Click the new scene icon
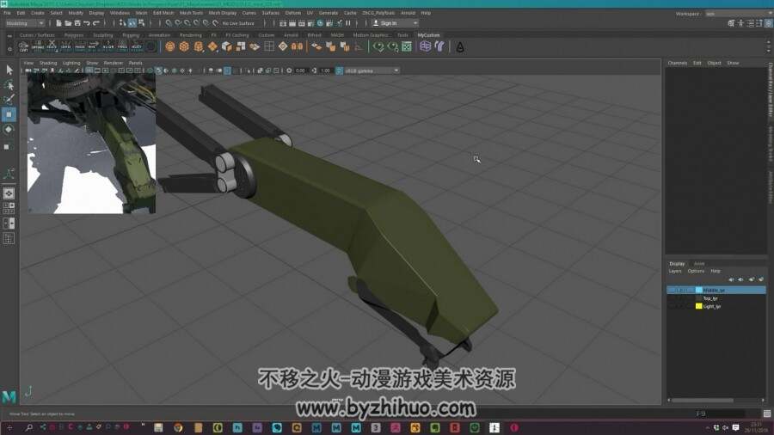Viewport: 774px width, 435px height. (x=58, y=23)
